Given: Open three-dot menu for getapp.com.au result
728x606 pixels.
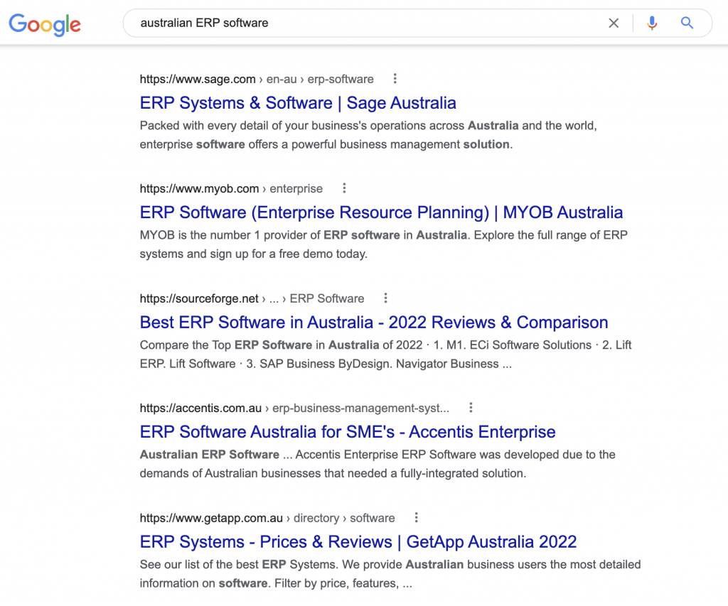Looking at the screenshot, I should tap(416, 517).
